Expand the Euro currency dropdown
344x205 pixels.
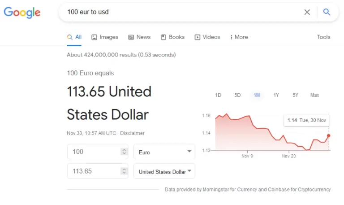click(164, 152)
